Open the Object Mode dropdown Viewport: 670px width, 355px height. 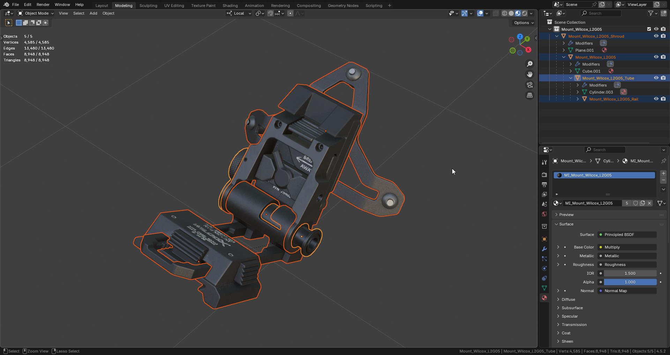pyautogui.click(x=36, y=13)
